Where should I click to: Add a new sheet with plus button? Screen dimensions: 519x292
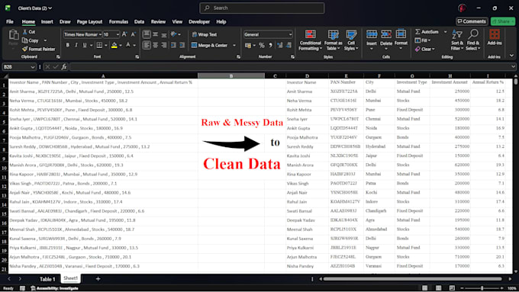98,279
